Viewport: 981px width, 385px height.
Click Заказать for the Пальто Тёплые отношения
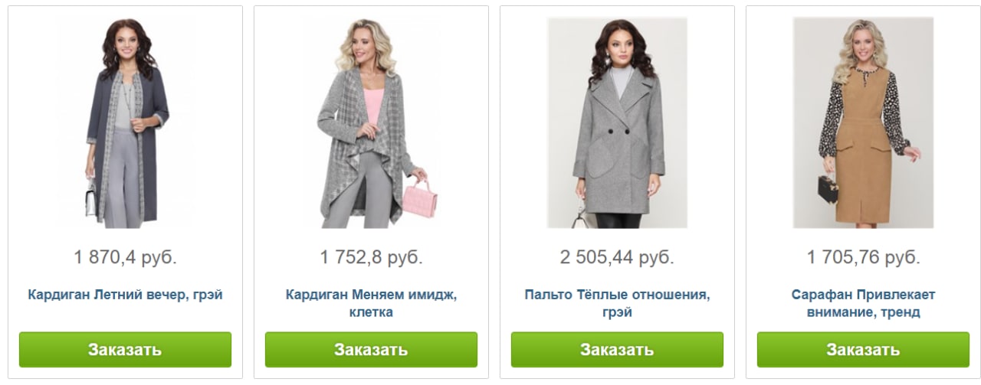click(617, 350)
